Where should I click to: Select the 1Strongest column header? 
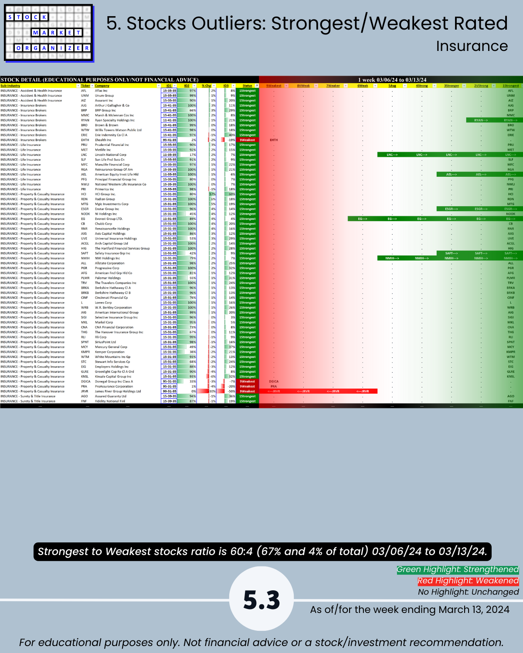[510, 86]
